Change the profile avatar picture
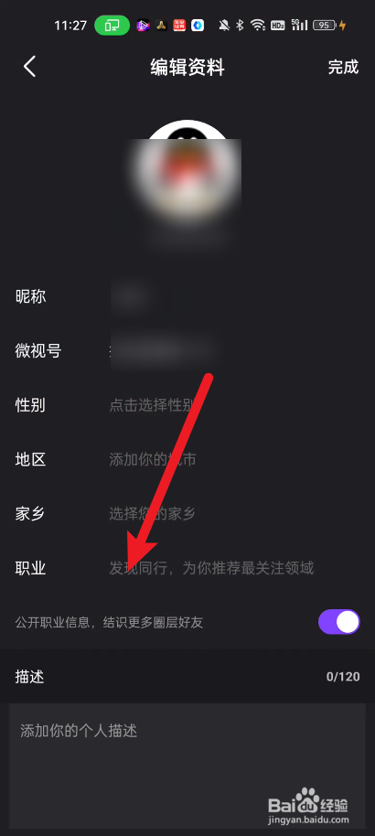The height and width of the screenshot is (836, 375). [x=187, y=166]
